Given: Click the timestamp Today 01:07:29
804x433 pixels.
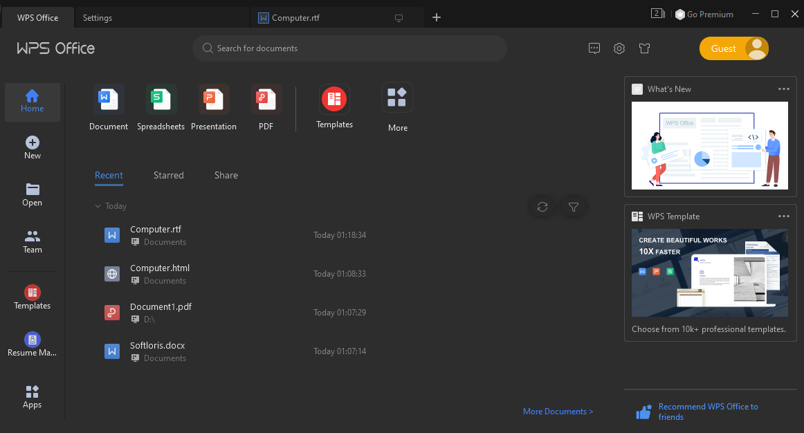Looking at the screenshot, I should click(340, 313).
